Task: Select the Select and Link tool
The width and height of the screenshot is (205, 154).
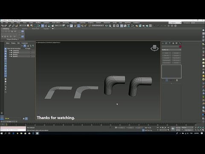Action: click(x=10, y=26)
